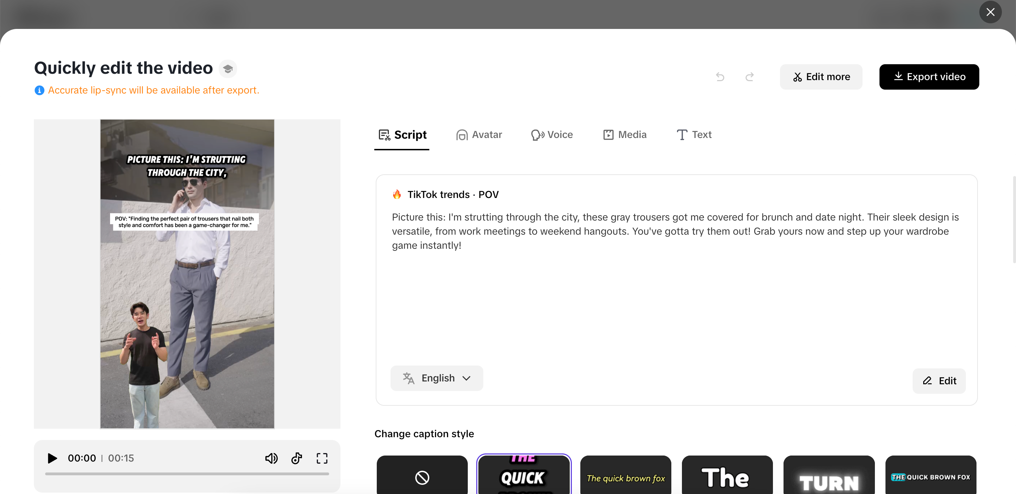Toggle playback with the play control

(x=52, y=458)
